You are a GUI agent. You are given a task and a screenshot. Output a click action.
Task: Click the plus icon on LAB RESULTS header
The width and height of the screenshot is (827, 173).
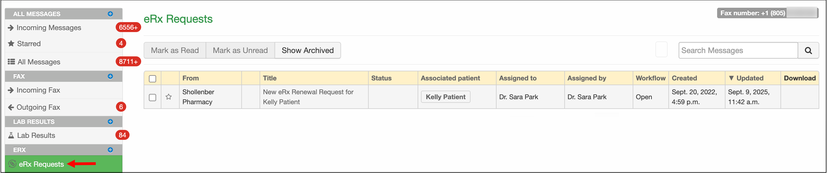(110, 122)
